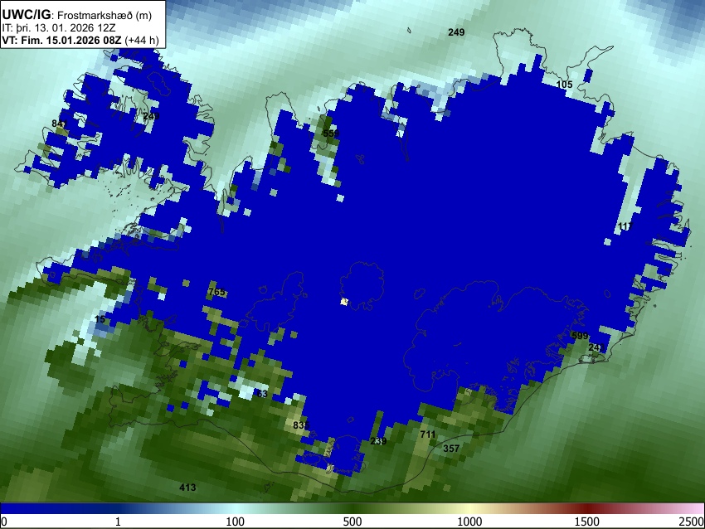Click the 711 value on the map
The height and width of the screenshot is (529, 705).
pos(428,434)
